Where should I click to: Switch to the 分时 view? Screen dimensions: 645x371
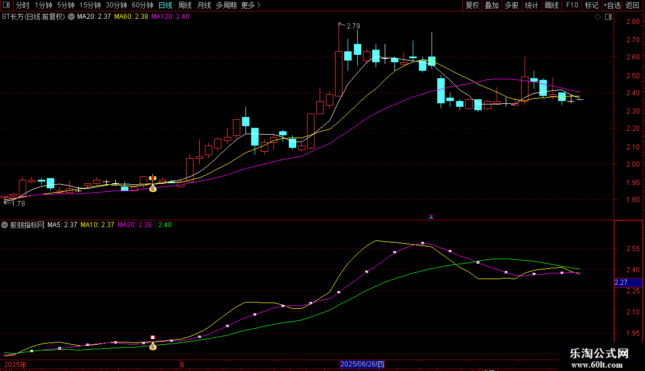click(23, 5)
